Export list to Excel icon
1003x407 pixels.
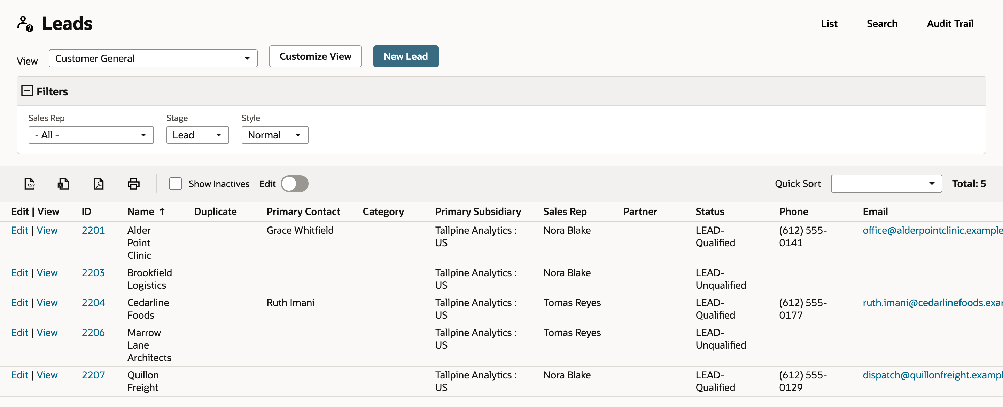63,184
